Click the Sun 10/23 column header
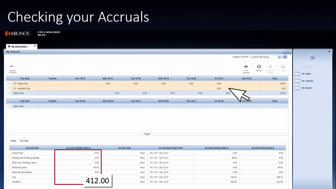 click(80, 101)
